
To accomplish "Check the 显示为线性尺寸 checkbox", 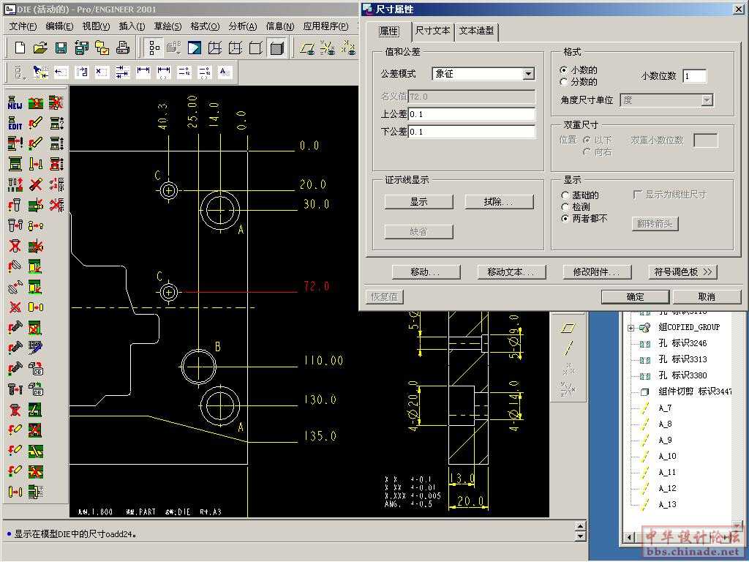I will [x=637, y=195].
